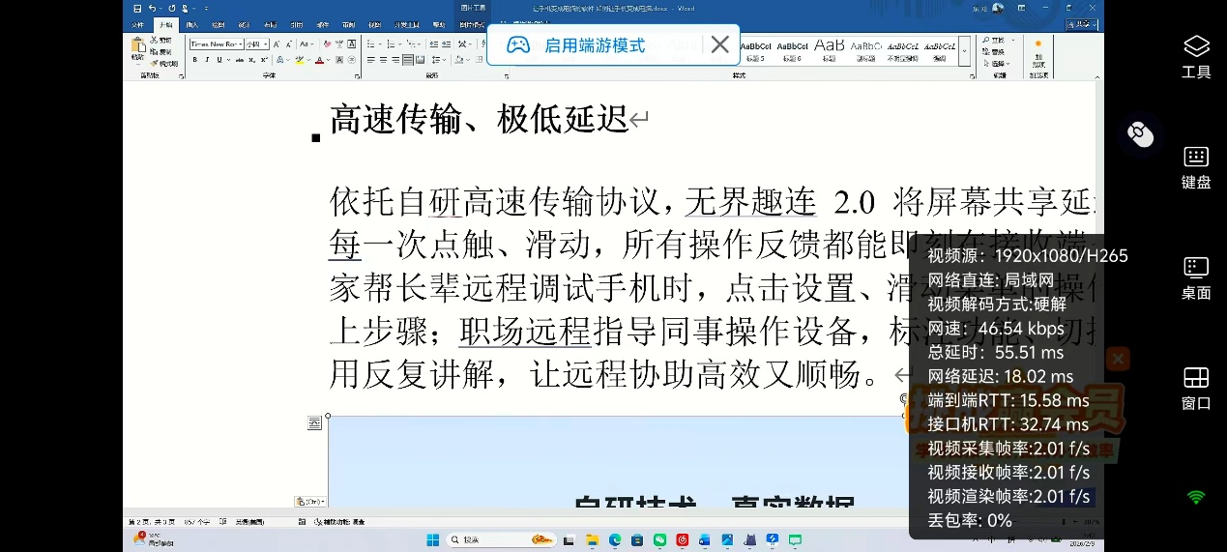The width and height of the screenshot is (1227, 552).
Task: Apply the red font color
Action: point(319,60)
